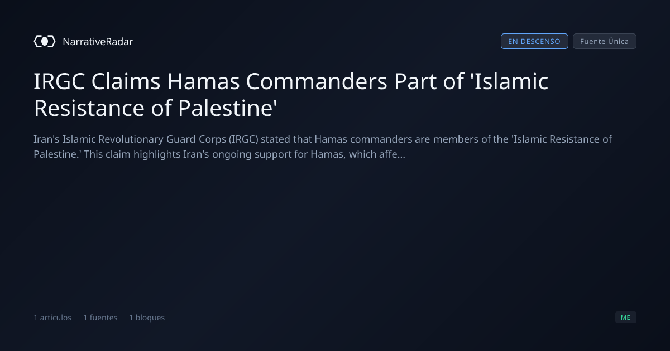This screenshot has width=670, height=351.
Task: Expand the truncated summary at the ellipsis
Action: [x=400, y=154]
